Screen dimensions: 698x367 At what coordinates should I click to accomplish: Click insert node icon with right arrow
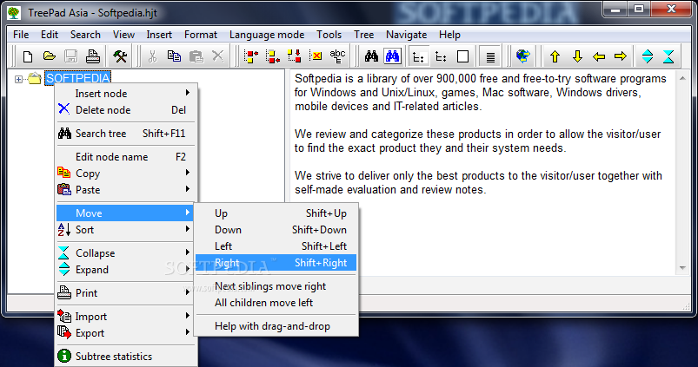tap(251, 56)
